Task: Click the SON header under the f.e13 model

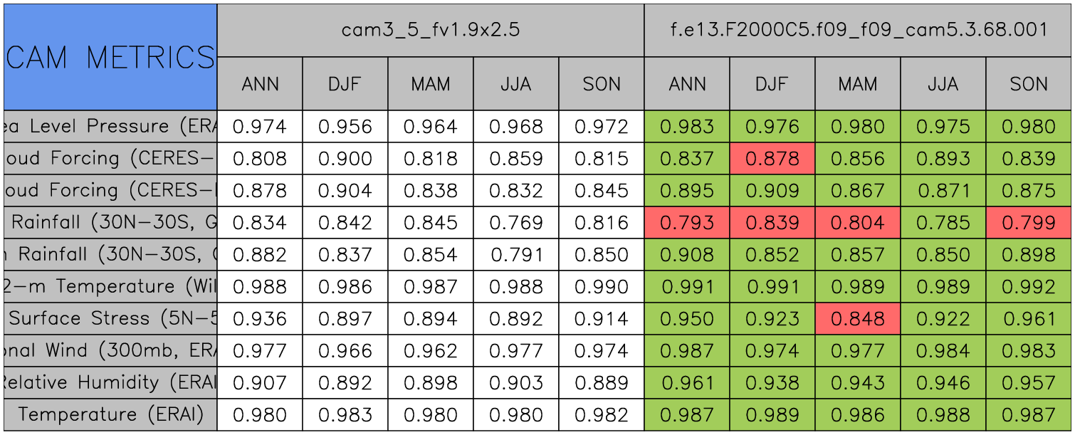Action: click(1029, 84)
